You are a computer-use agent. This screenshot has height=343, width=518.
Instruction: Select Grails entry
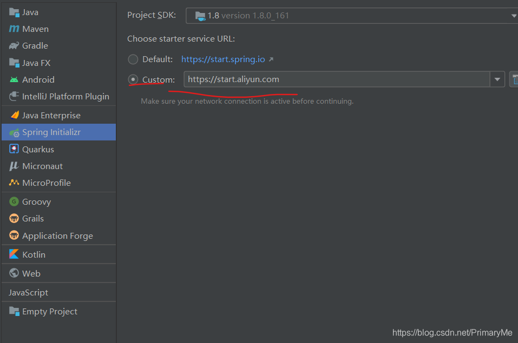pyautogui.click(x=59, y=218)
